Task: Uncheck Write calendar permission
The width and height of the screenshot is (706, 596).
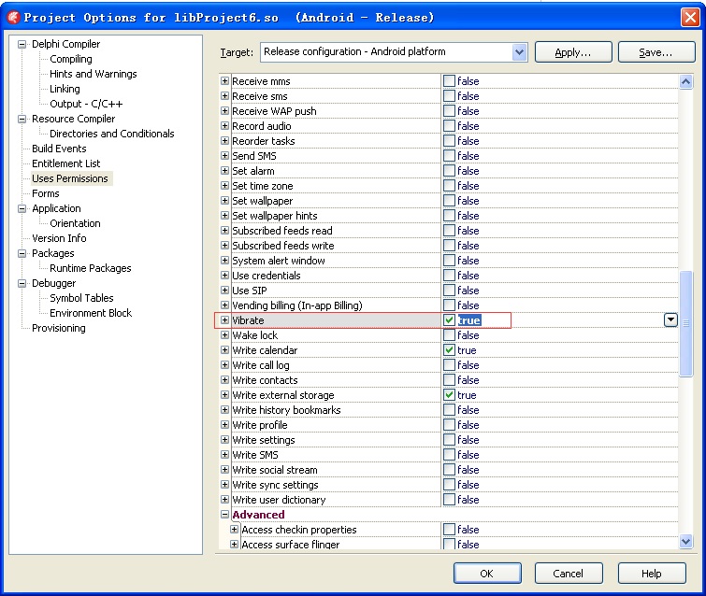Action: point(449,350)
